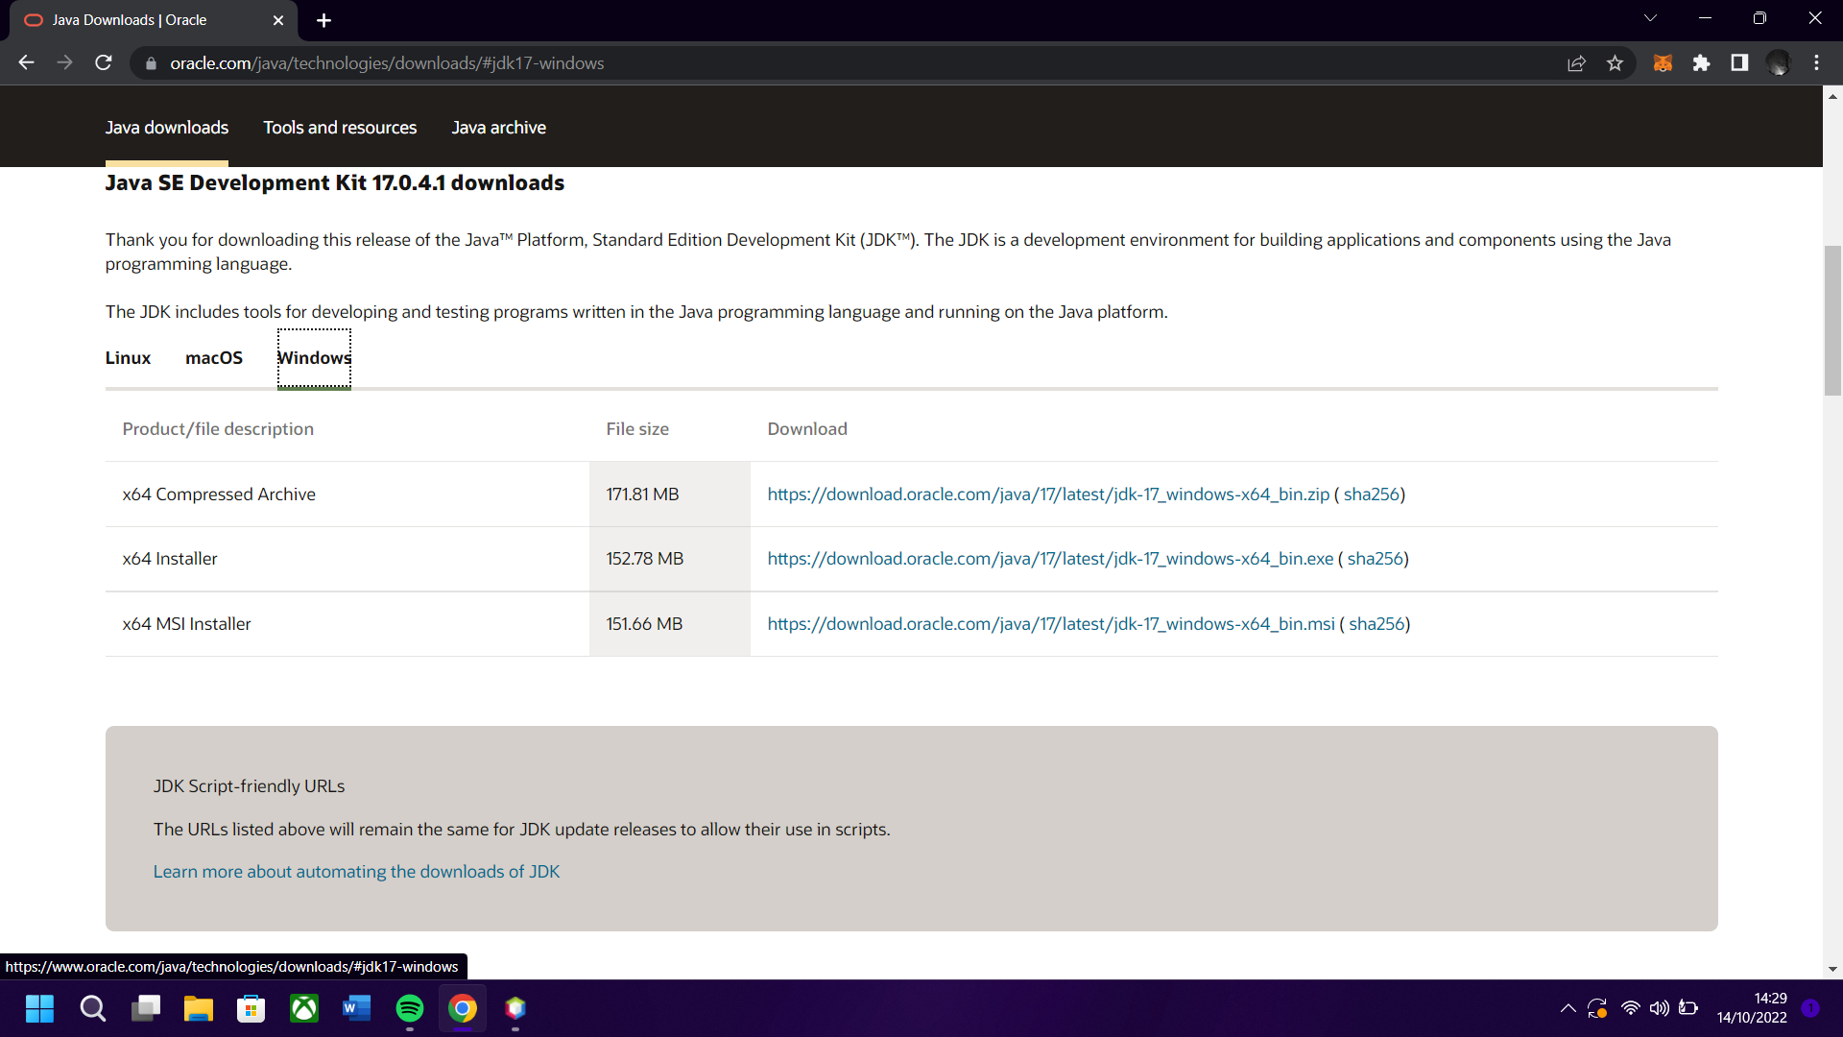Open the JDK download automation link

point(356,871)
